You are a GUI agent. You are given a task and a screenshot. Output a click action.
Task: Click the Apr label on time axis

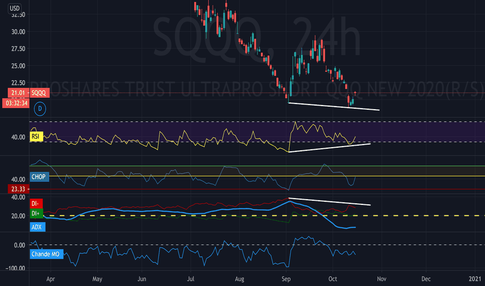(50, 279)
